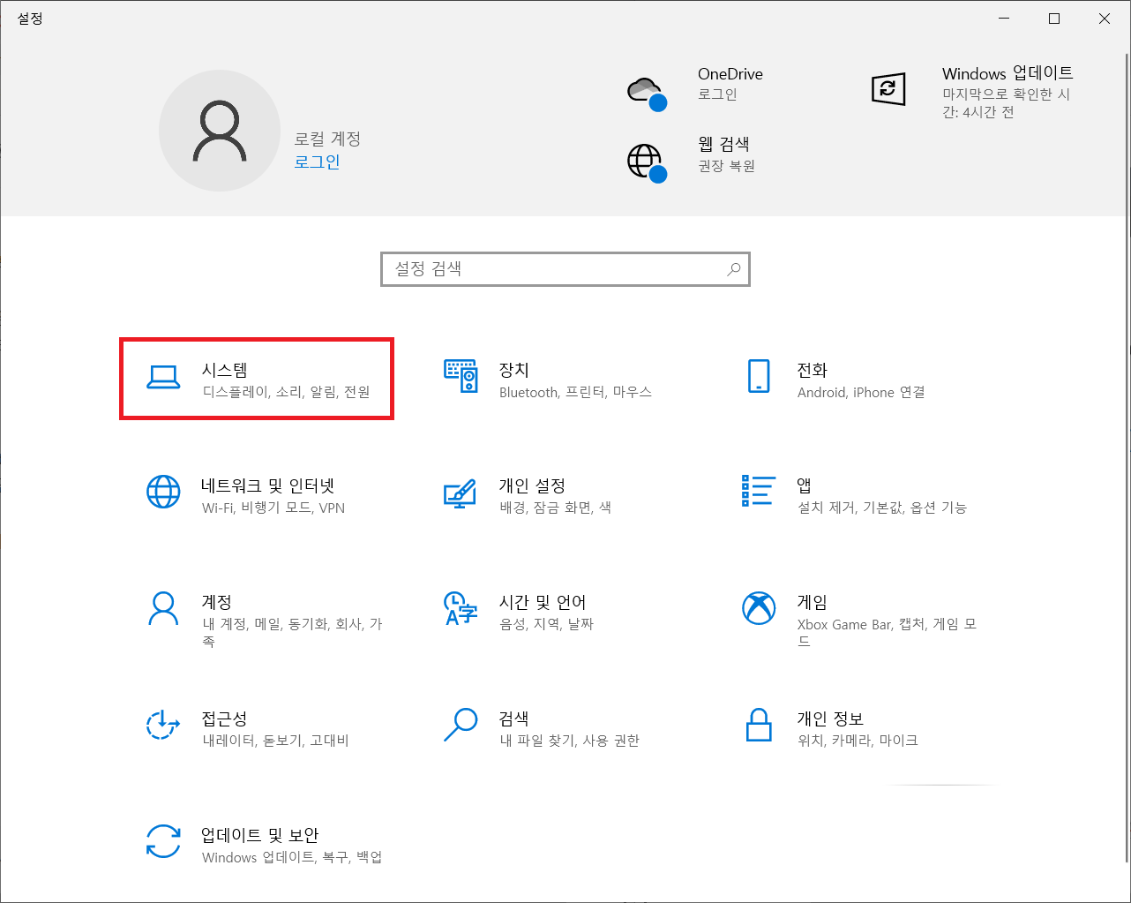
Task: Click the 로그인 link under 로컬 계정
Action: coord(317,162)
